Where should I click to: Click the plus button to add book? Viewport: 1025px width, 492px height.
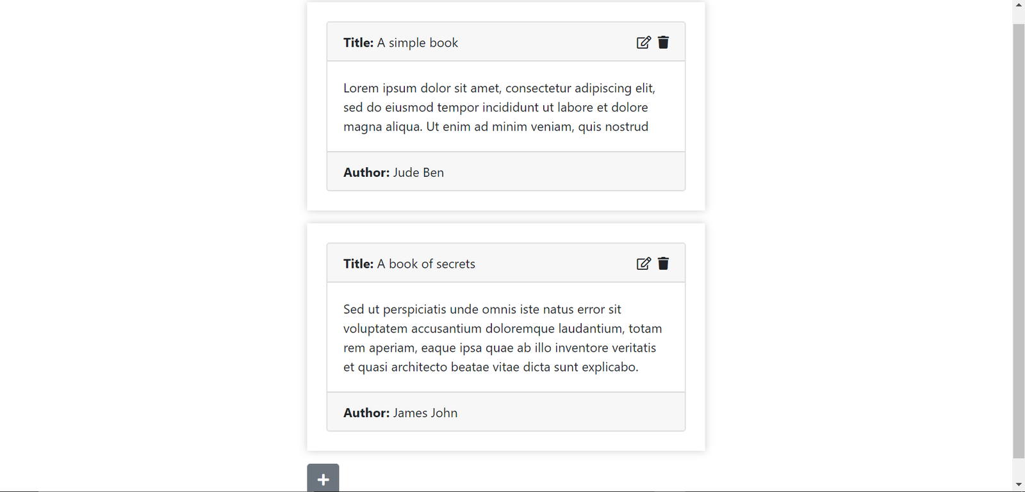323,479
